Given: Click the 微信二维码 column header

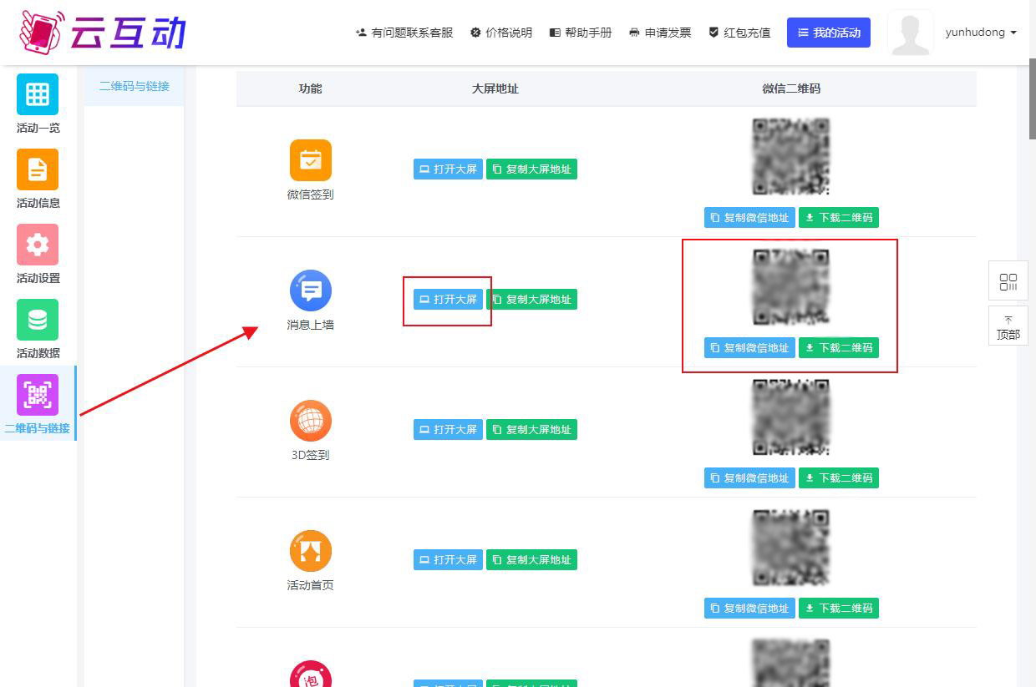Looking at the screenshot, I should pyautogui.click(x=791, y=88).
